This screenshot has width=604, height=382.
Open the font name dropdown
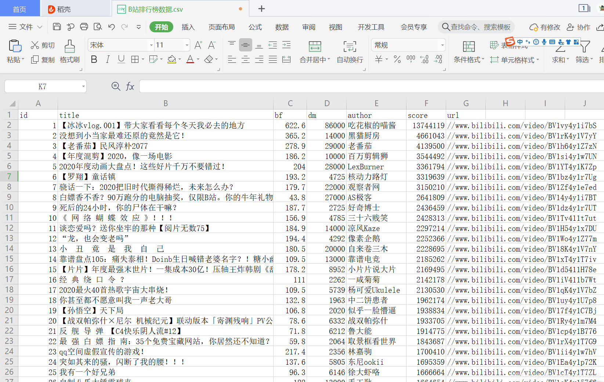coord(151,45)
